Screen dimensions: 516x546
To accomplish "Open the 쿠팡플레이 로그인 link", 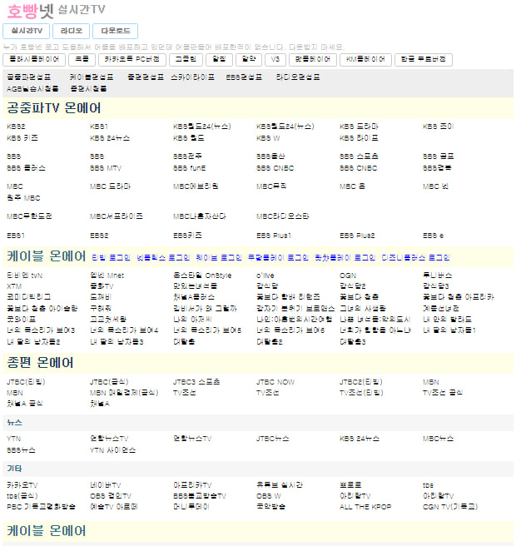I will click(x=278, y=258).
